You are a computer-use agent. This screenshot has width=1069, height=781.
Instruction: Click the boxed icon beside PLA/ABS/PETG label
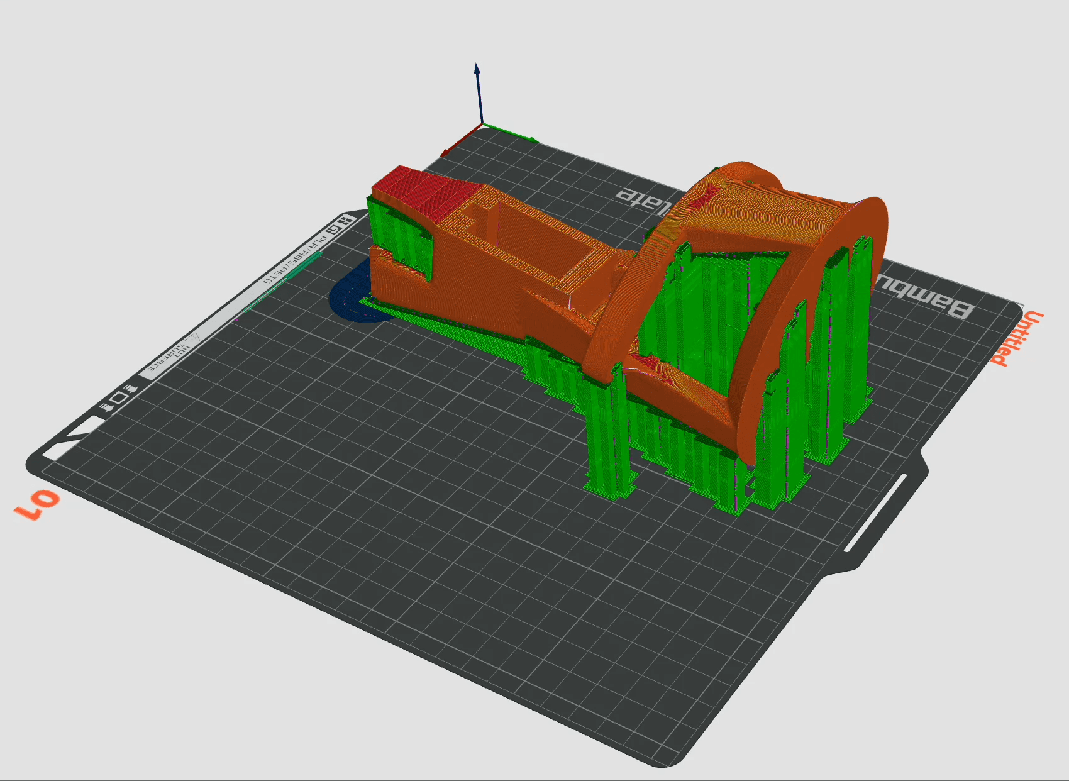coord(333,230)
